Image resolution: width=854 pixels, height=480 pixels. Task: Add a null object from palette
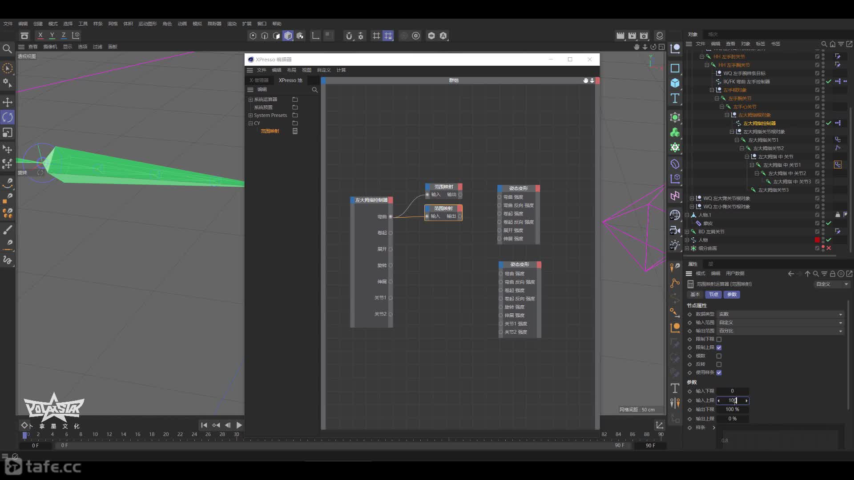tap(675, 48)
